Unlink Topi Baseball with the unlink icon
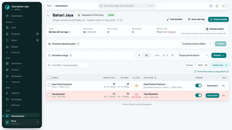Viewport: 232px width, 130px height. [223, 96]
